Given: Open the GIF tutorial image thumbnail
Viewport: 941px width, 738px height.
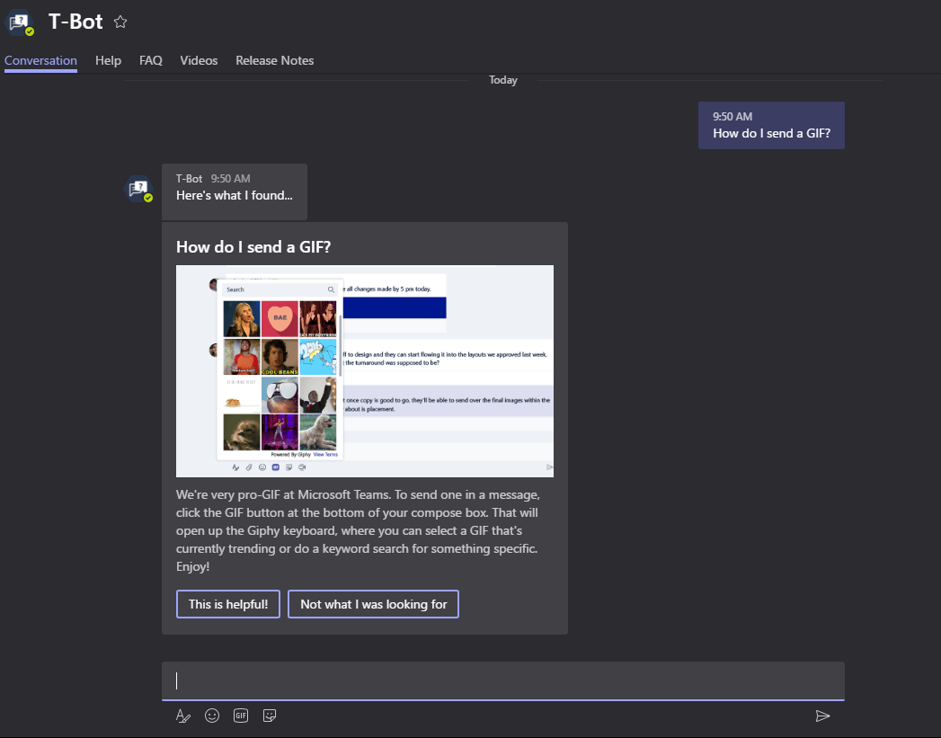Looking at the screenshot, I should (365, 371).
